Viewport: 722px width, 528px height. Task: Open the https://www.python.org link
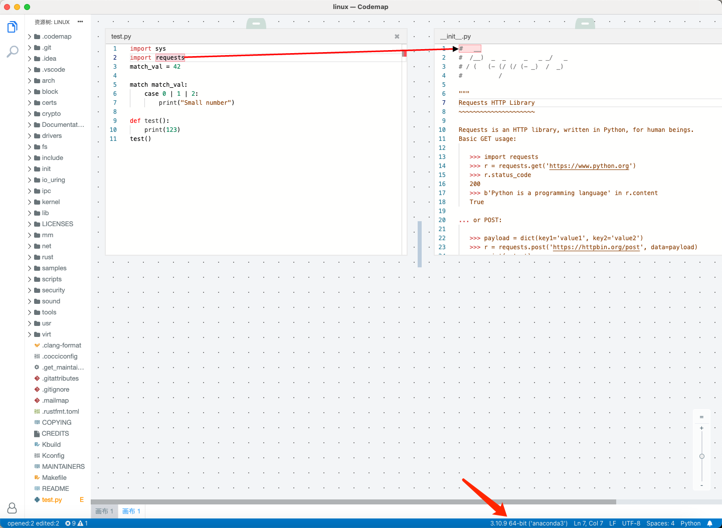[589, 166]
